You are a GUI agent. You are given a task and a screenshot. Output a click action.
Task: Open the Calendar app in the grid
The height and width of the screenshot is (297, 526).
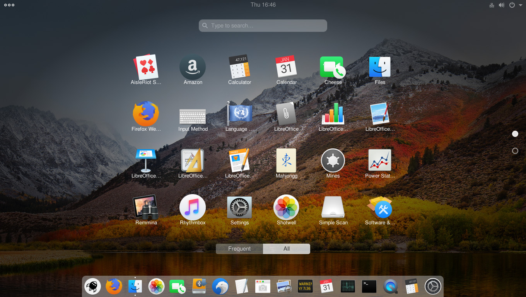(286, 67)
